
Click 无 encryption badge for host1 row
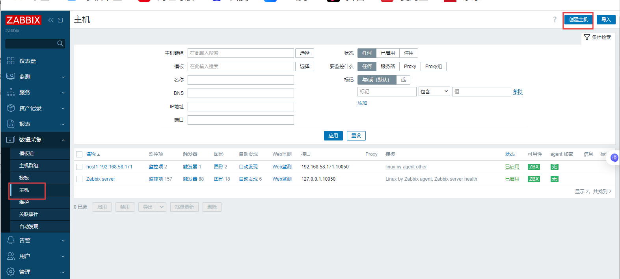click(x=555, y=167)
